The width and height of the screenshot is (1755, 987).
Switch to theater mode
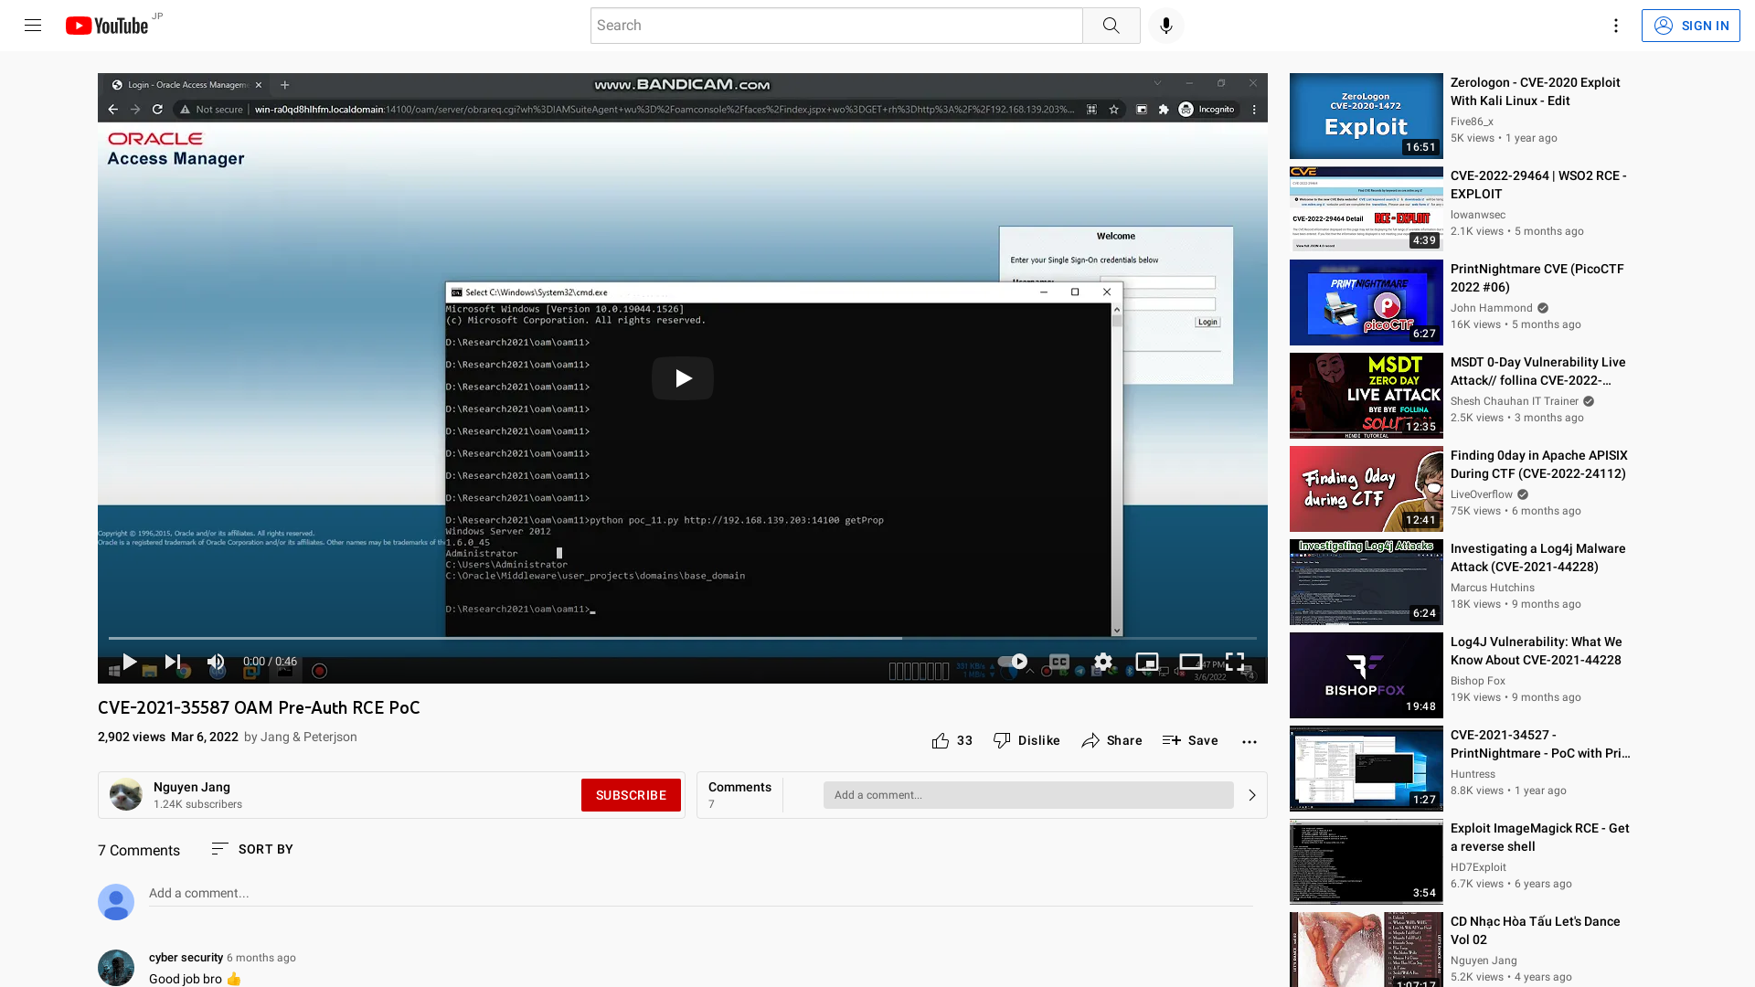[1190, 661]
